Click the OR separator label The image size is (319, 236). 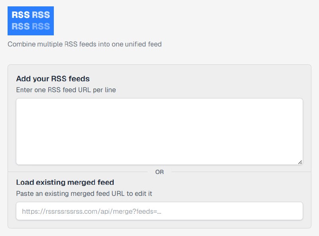click(x=159, y=172)
